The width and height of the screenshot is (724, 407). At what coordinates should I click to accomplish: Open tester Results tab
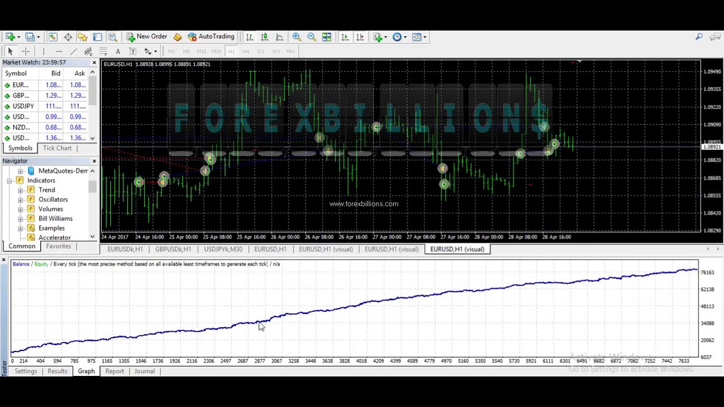[57, 371]
